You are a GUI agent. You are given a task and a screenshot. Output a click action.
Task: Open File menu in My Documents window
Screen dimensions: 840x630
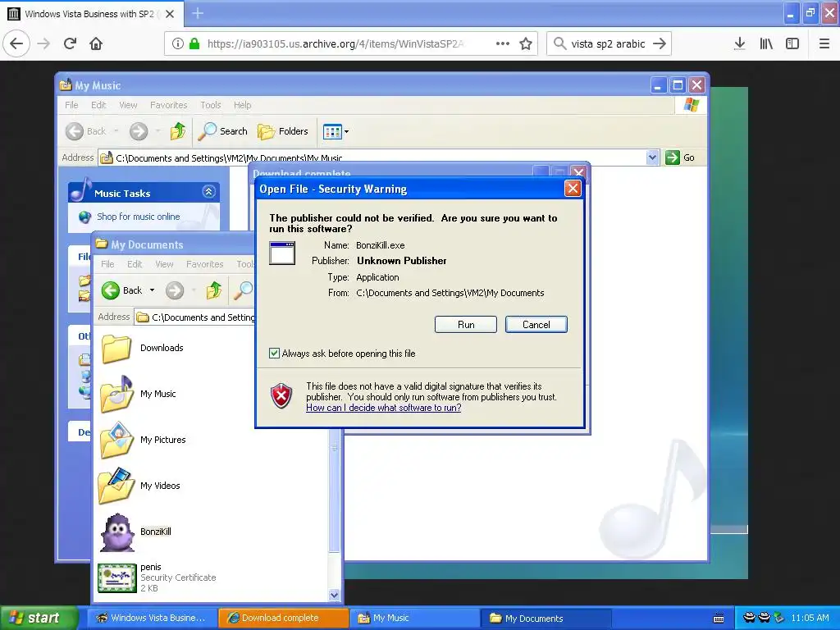pos(107,264)
